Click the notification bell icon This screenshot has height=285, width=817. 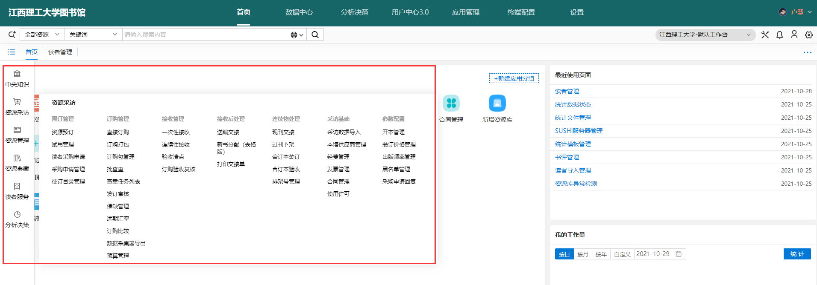779,35
